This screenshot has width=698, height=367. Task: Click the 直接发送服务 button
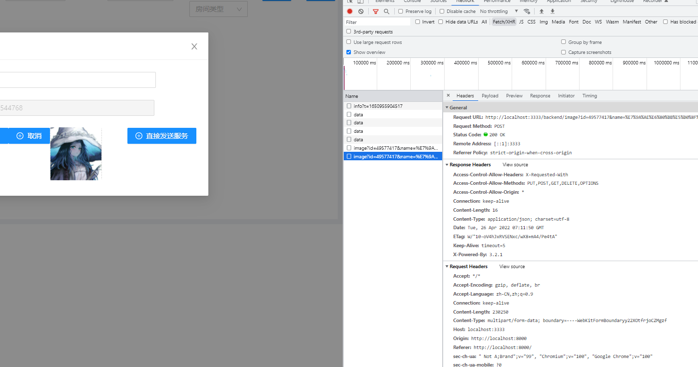coord(162,136)
